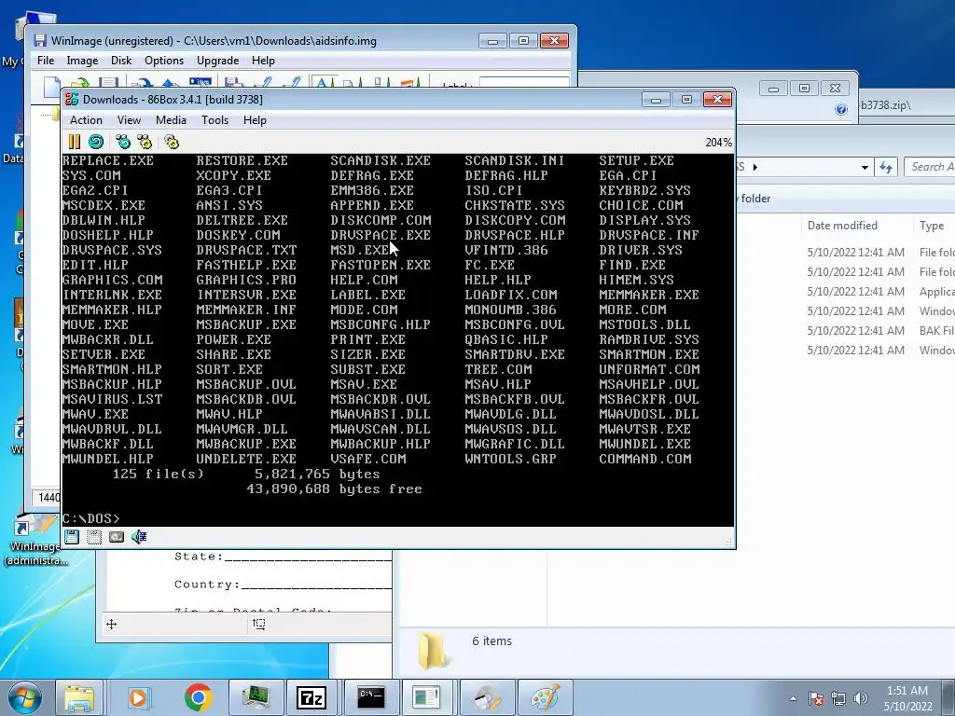
Task: Launch Windows Media Player from taskbar
Action: [139, 697]
